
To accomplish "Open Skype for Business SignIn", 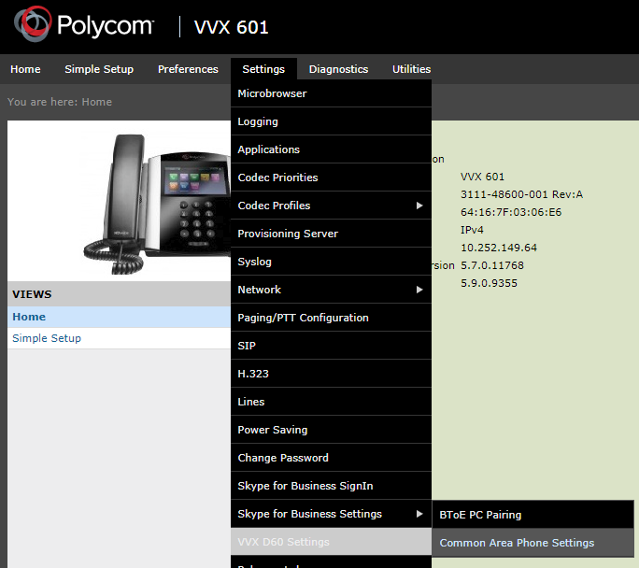I will [331, 486].
